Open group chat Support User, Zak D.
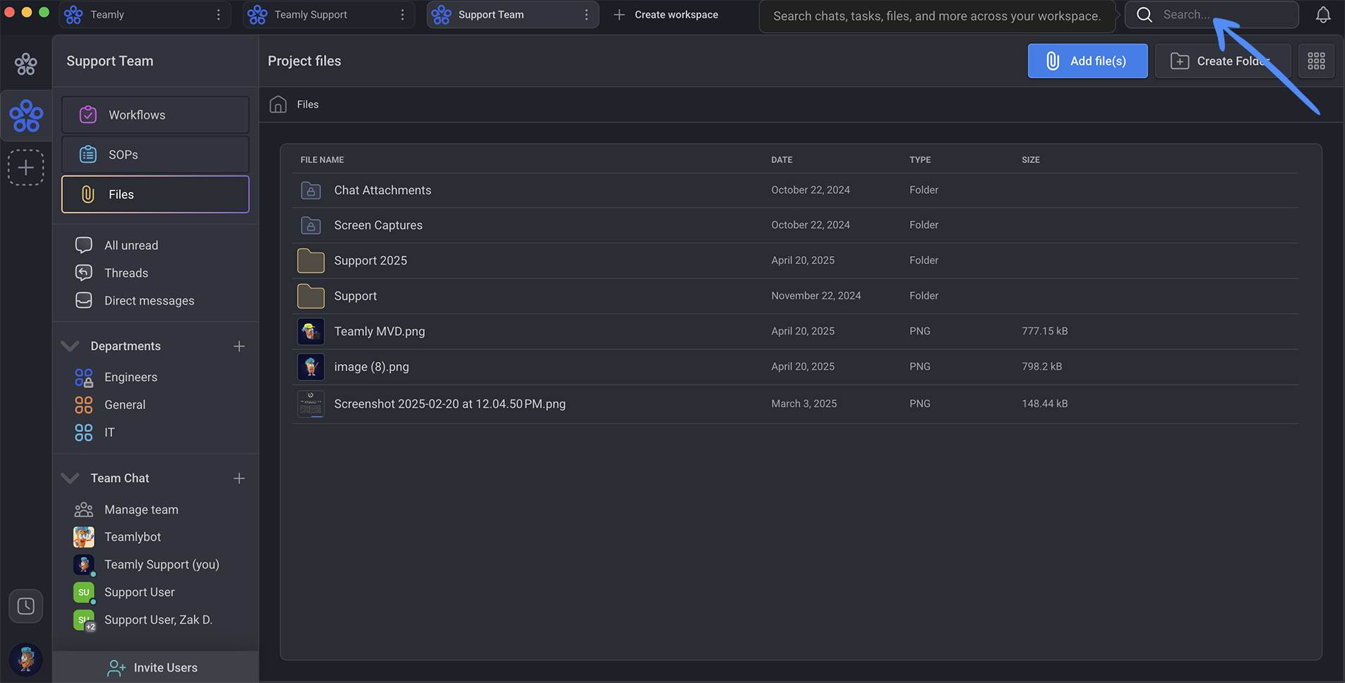Image resolution: width=1345 pixels, height=683 pixels. 158,619
